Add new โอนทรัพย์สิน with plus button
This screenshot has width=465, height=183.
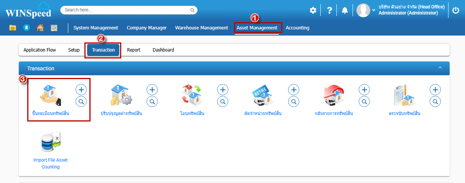[223, 90]
